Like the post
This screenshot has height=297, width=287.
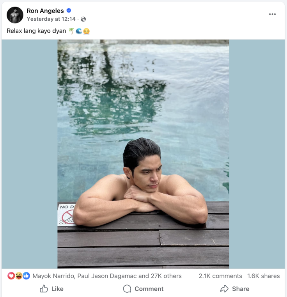point(52,289)
